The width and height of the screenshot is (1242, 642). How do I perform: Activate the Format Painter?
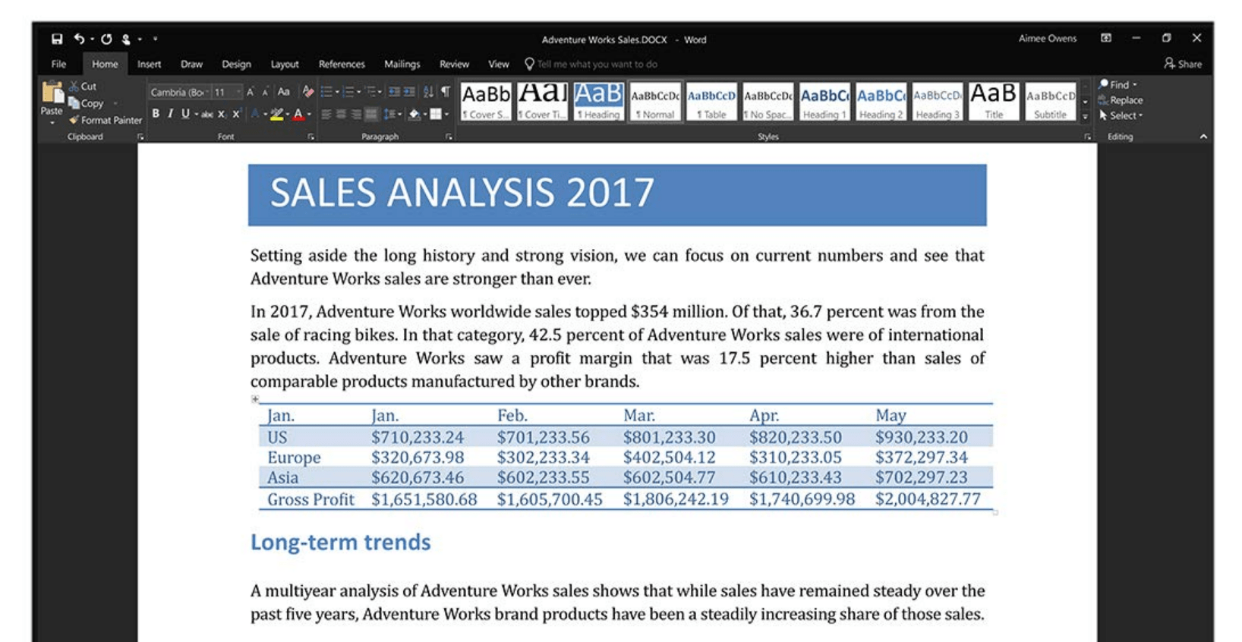[x=106, y=120]
